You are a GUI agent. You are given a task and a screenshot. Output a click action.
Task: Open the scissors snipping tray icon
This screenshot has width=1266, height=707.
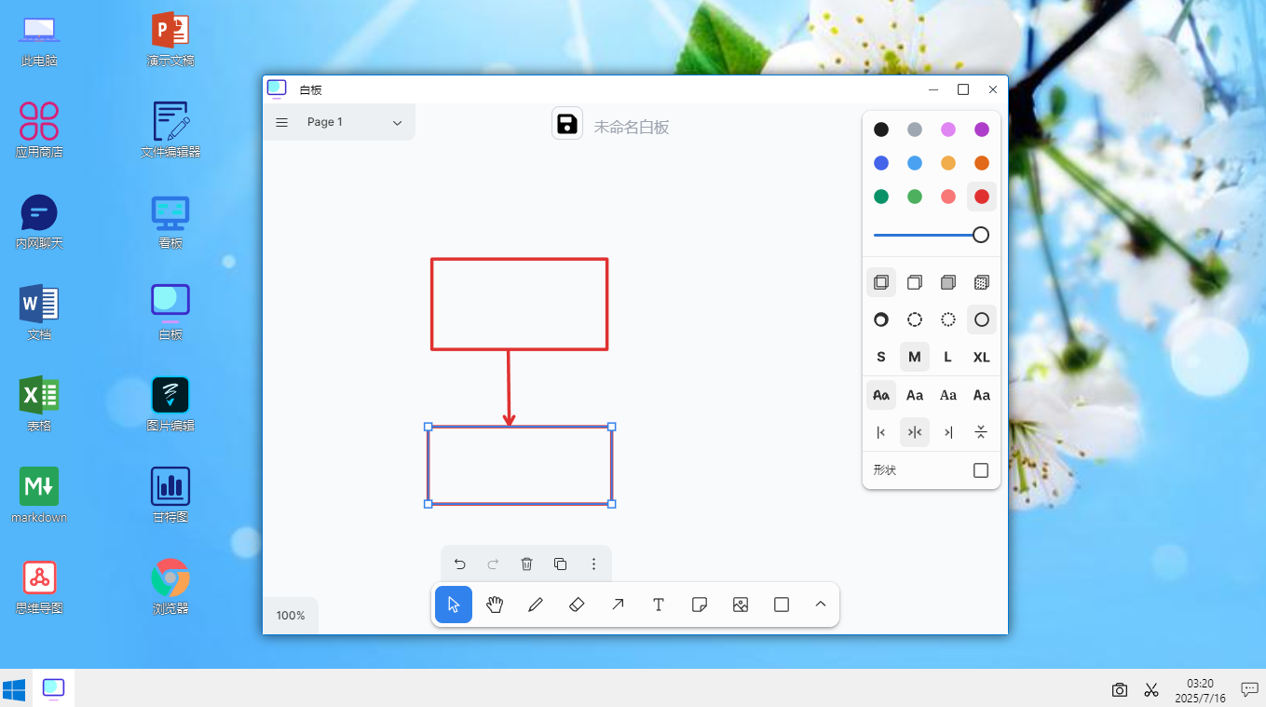[1151, 690]
